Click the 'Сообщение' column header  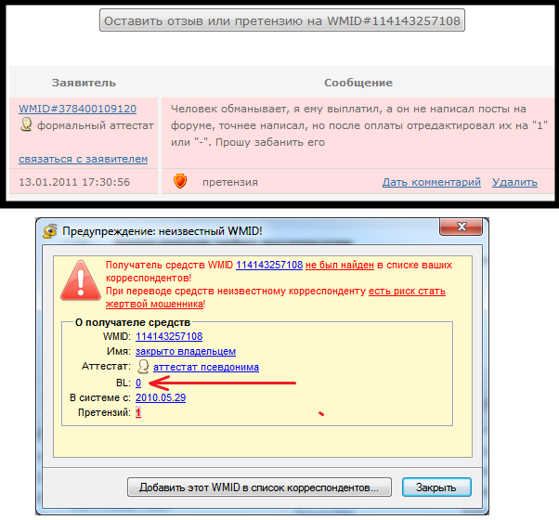(x=358, y=83)
